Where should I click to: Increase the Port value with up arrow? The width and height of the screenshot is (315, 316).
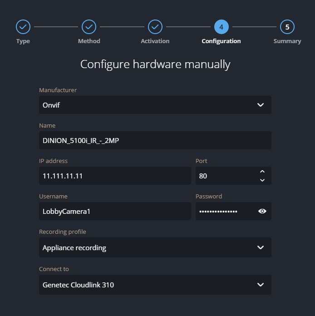[262, 172]
